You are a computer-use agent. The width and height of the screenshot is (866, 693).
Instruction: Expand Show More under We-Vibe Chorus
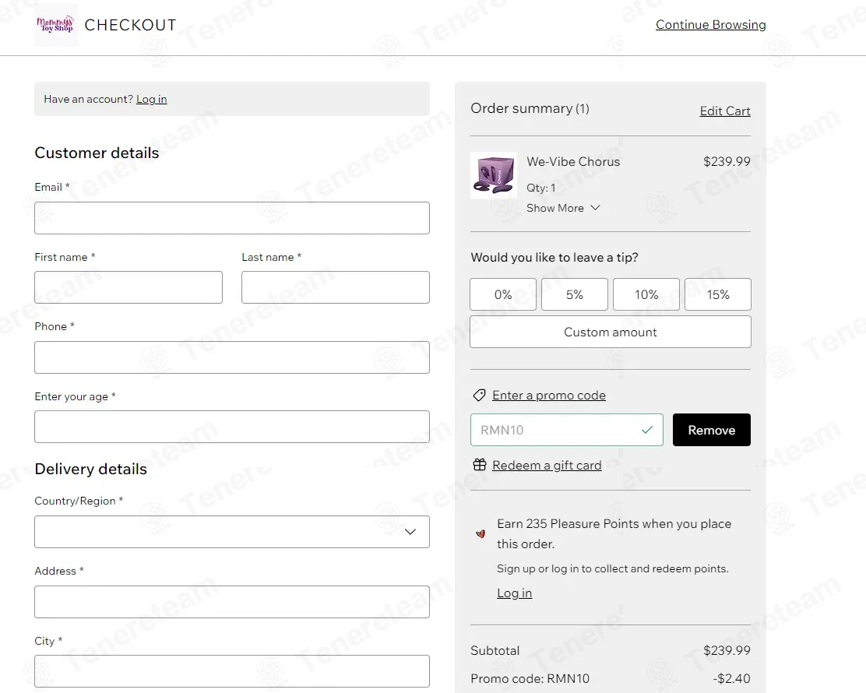pyautogui.click(x=563, y=208)
